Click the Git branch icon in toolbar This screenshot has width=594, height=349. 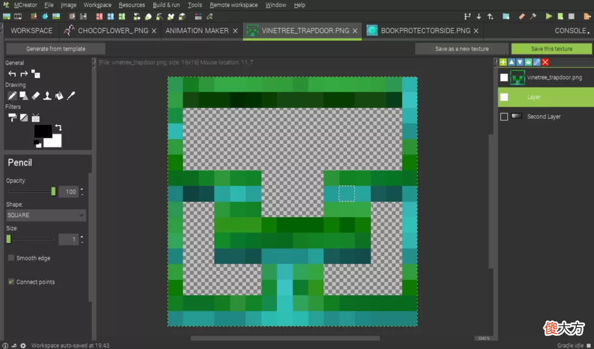coord(467,16)
